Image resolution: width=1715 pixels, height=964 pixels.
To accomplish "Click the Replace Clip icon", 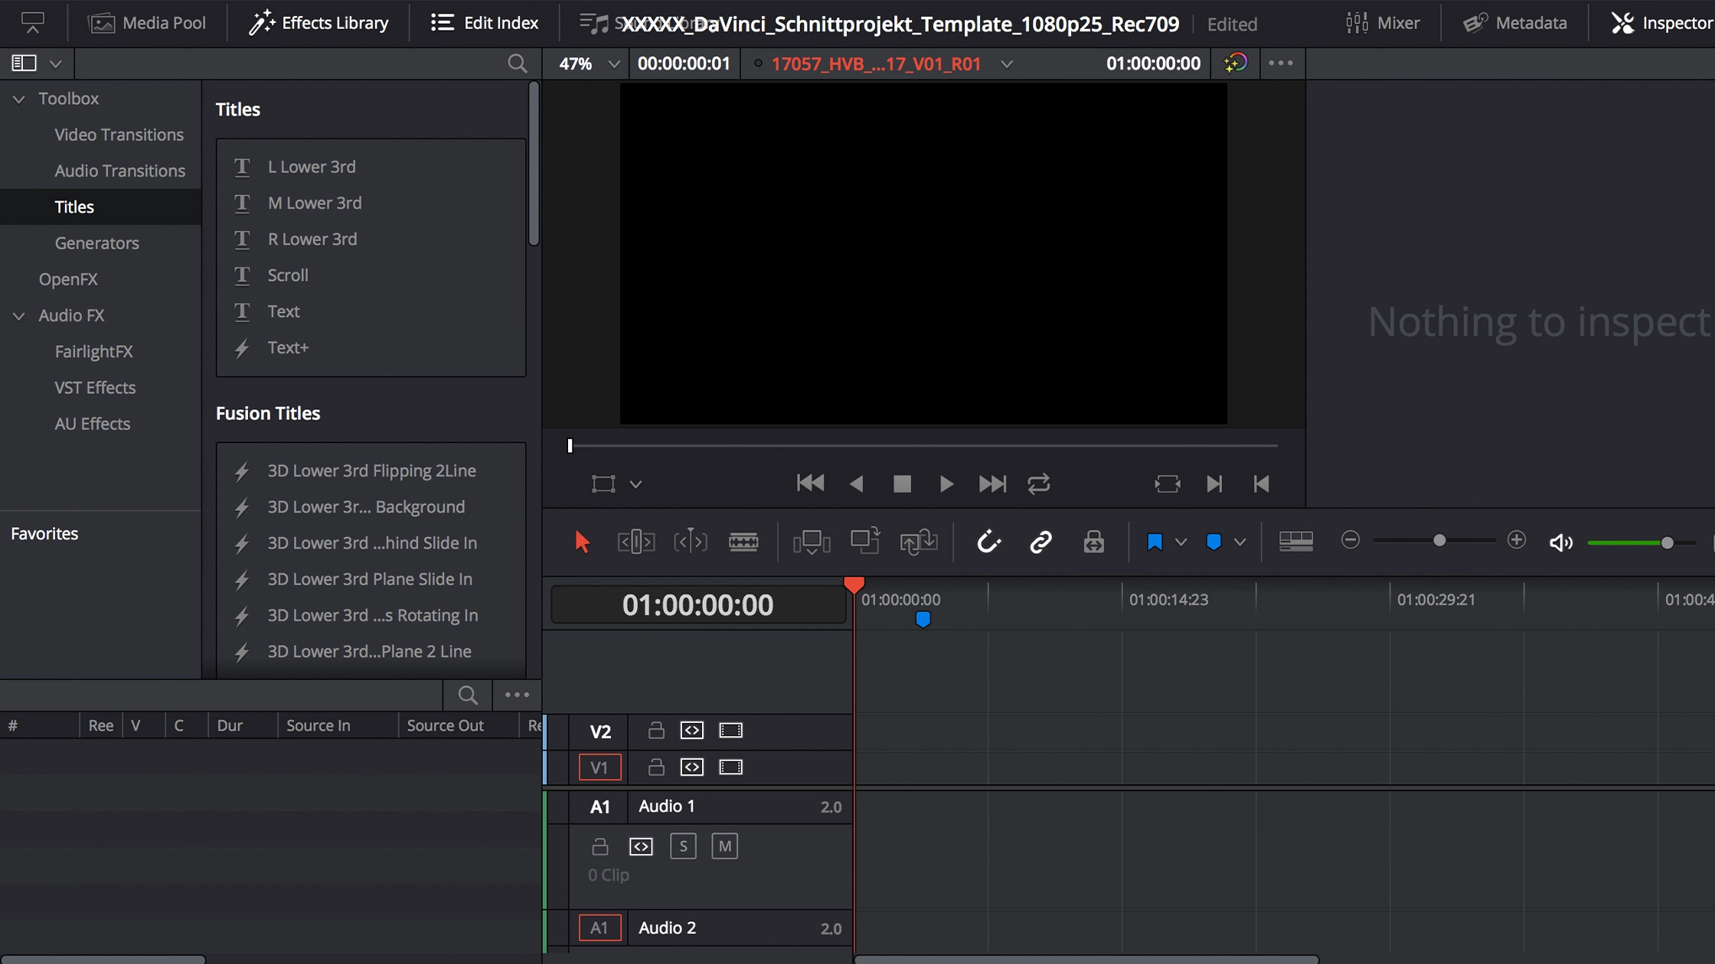I will (919, 542).
